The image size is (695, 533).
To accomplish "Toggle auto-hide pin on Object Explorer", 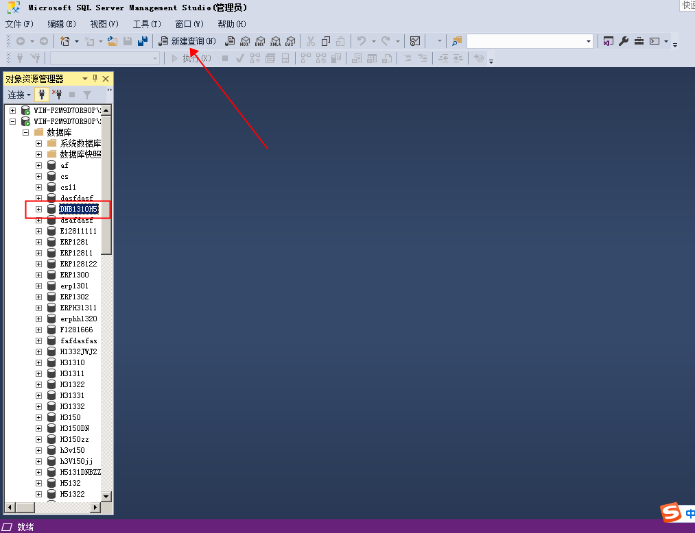I will coord(95,79).
